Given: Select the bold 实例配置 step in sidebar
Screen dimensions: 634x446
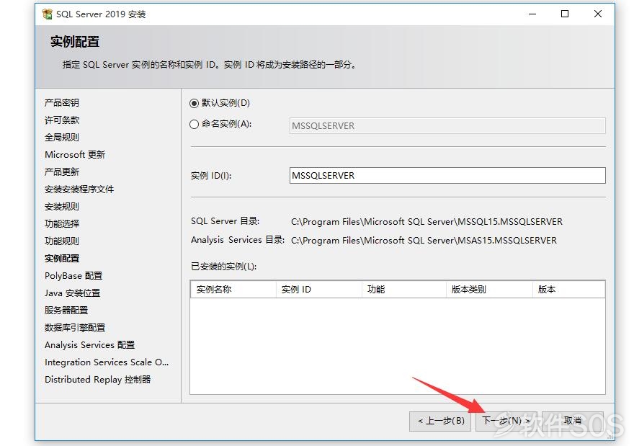Looking at the screenshot, I should (x=62, y=259).
